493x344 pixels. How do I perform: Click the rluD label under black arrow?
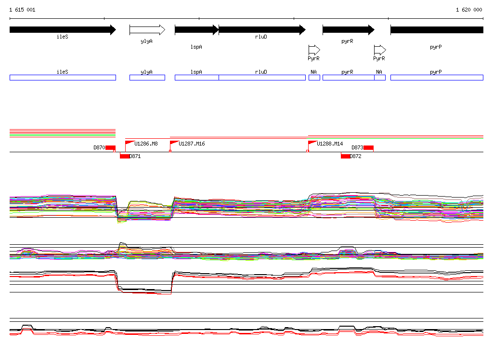(261, 37)
